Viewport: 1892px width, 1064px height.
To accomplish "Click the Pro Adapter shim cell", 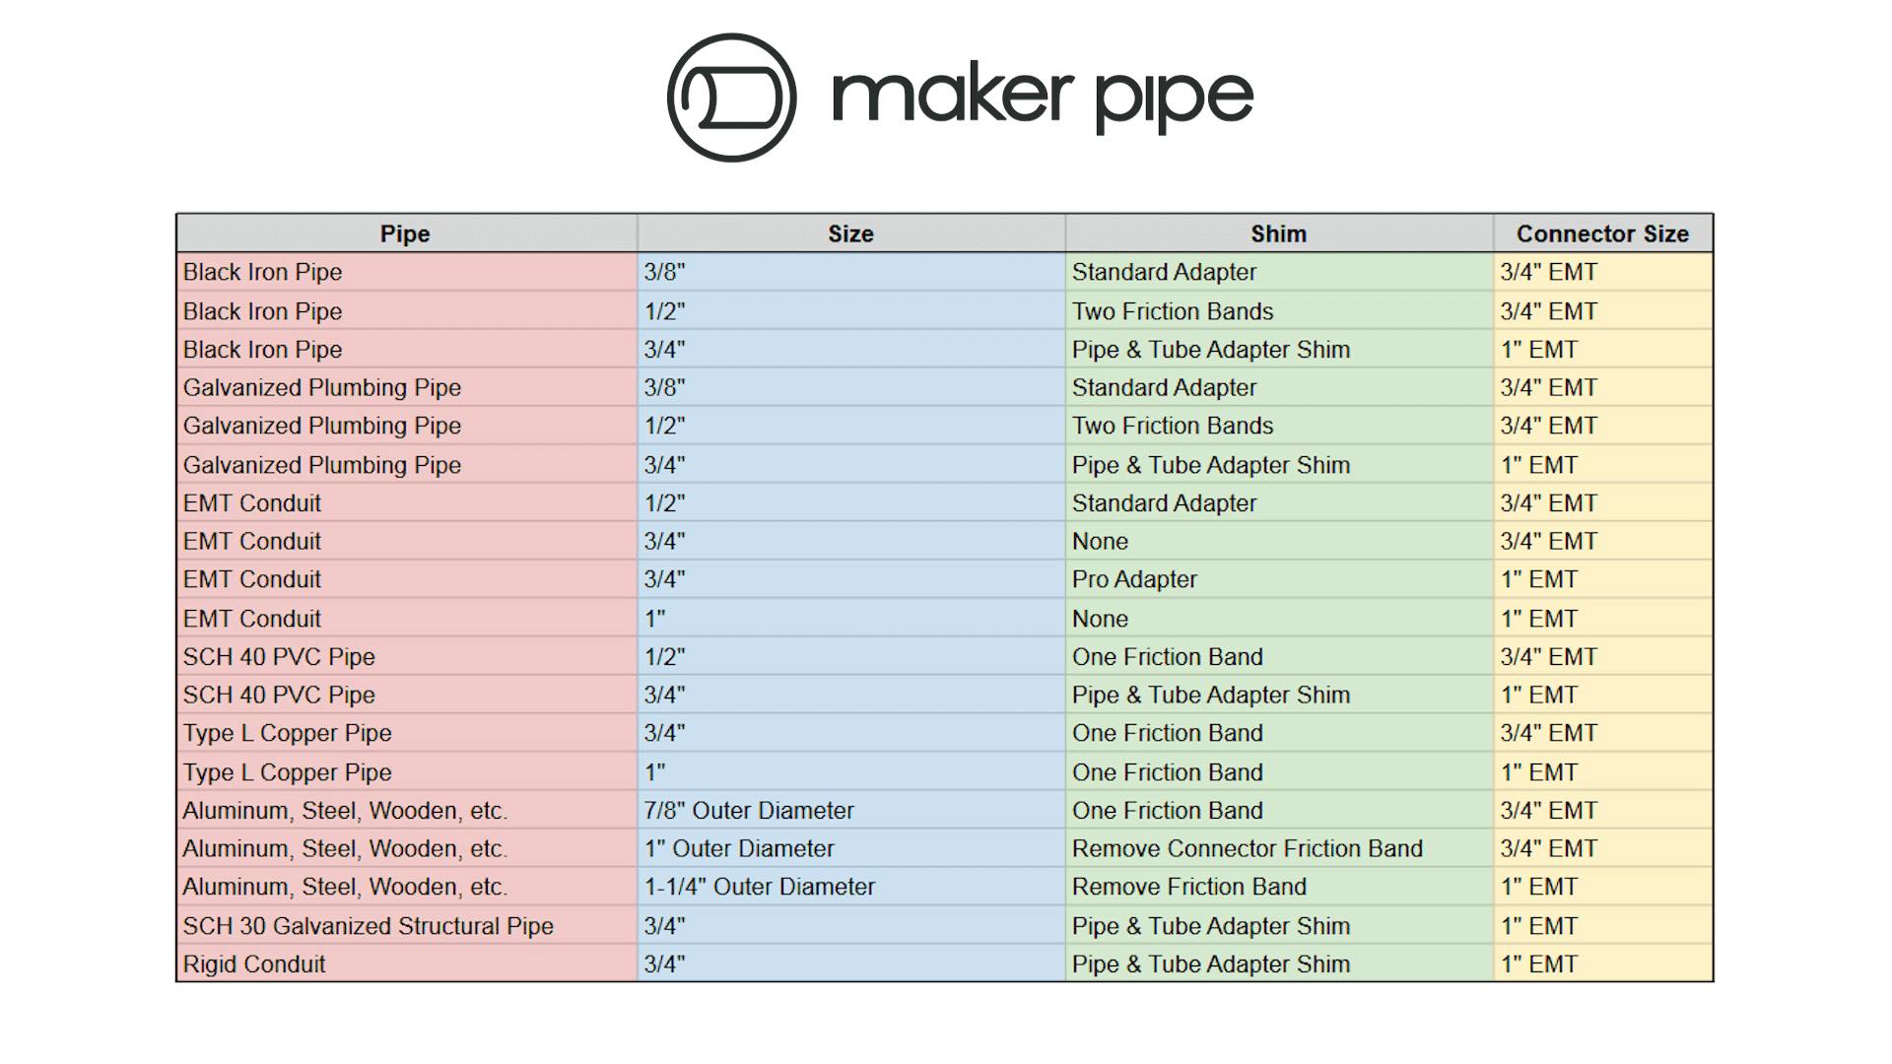I will pos(1279,579).
